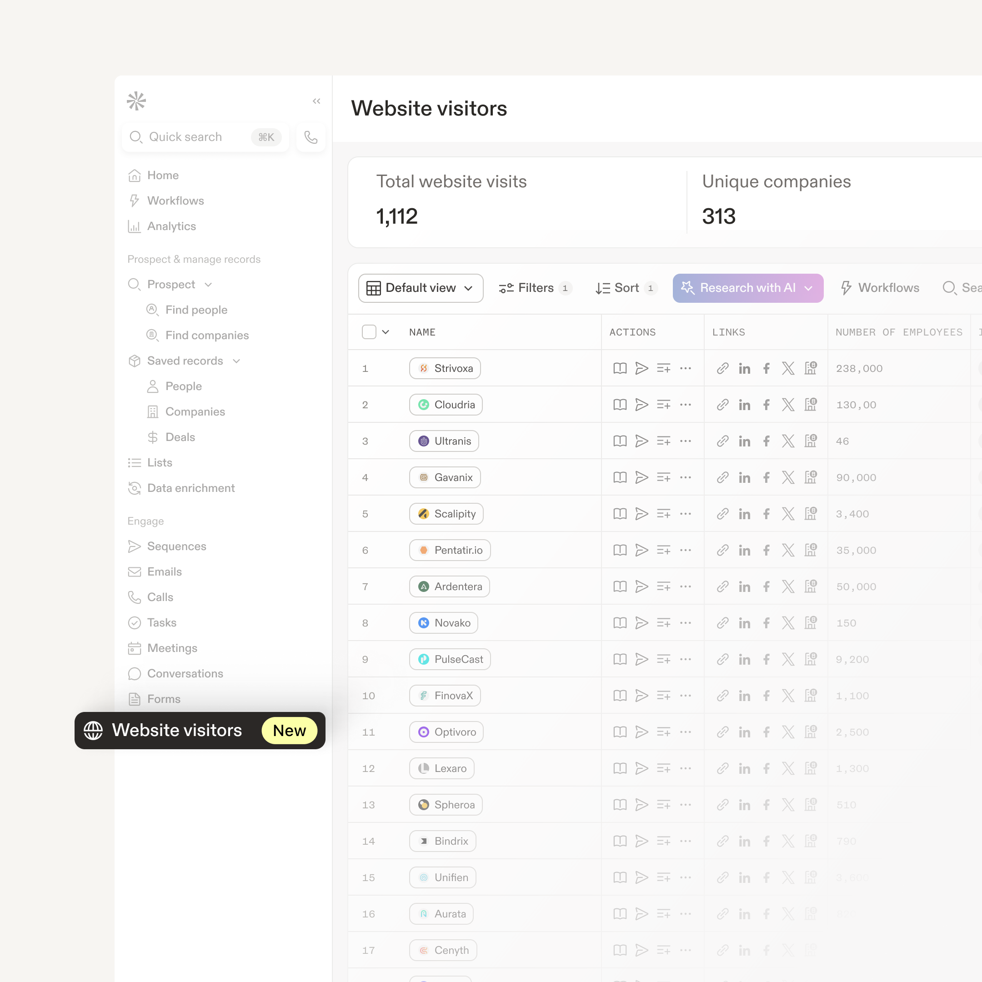Copy the website link for Gavanix
This screenshot has height=982, width=982.
click(722, 477)
